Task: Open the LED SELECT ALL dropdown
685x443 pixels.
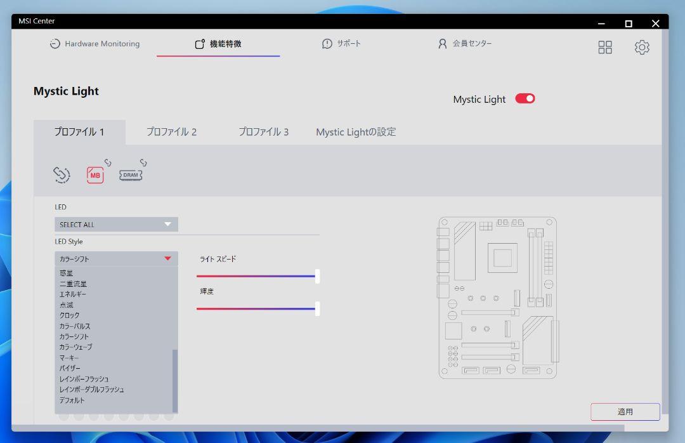Action: pos(116,224)
